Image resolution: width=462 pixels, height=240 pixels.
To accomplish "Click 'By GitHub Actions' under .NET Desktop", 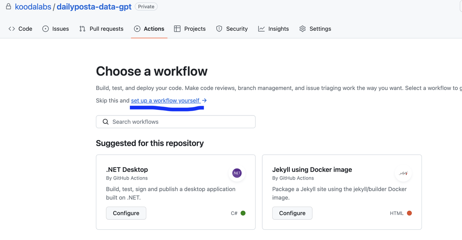I will pyautogui.click(x=127, y=178).
